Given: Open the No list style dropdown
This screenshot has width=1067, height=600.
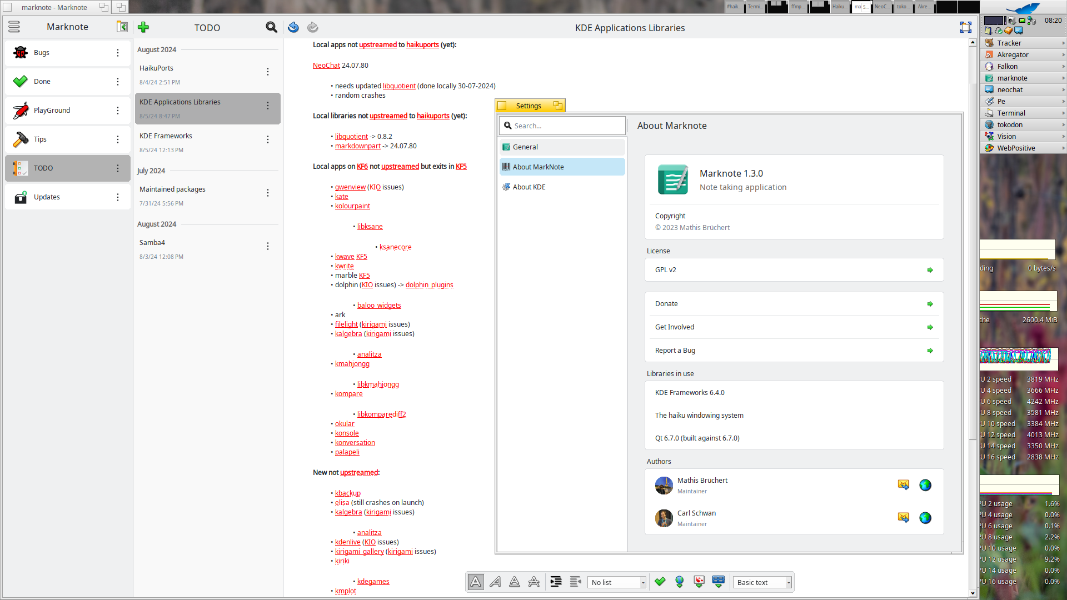Looking at the screenshot, I should click(617, 582).
